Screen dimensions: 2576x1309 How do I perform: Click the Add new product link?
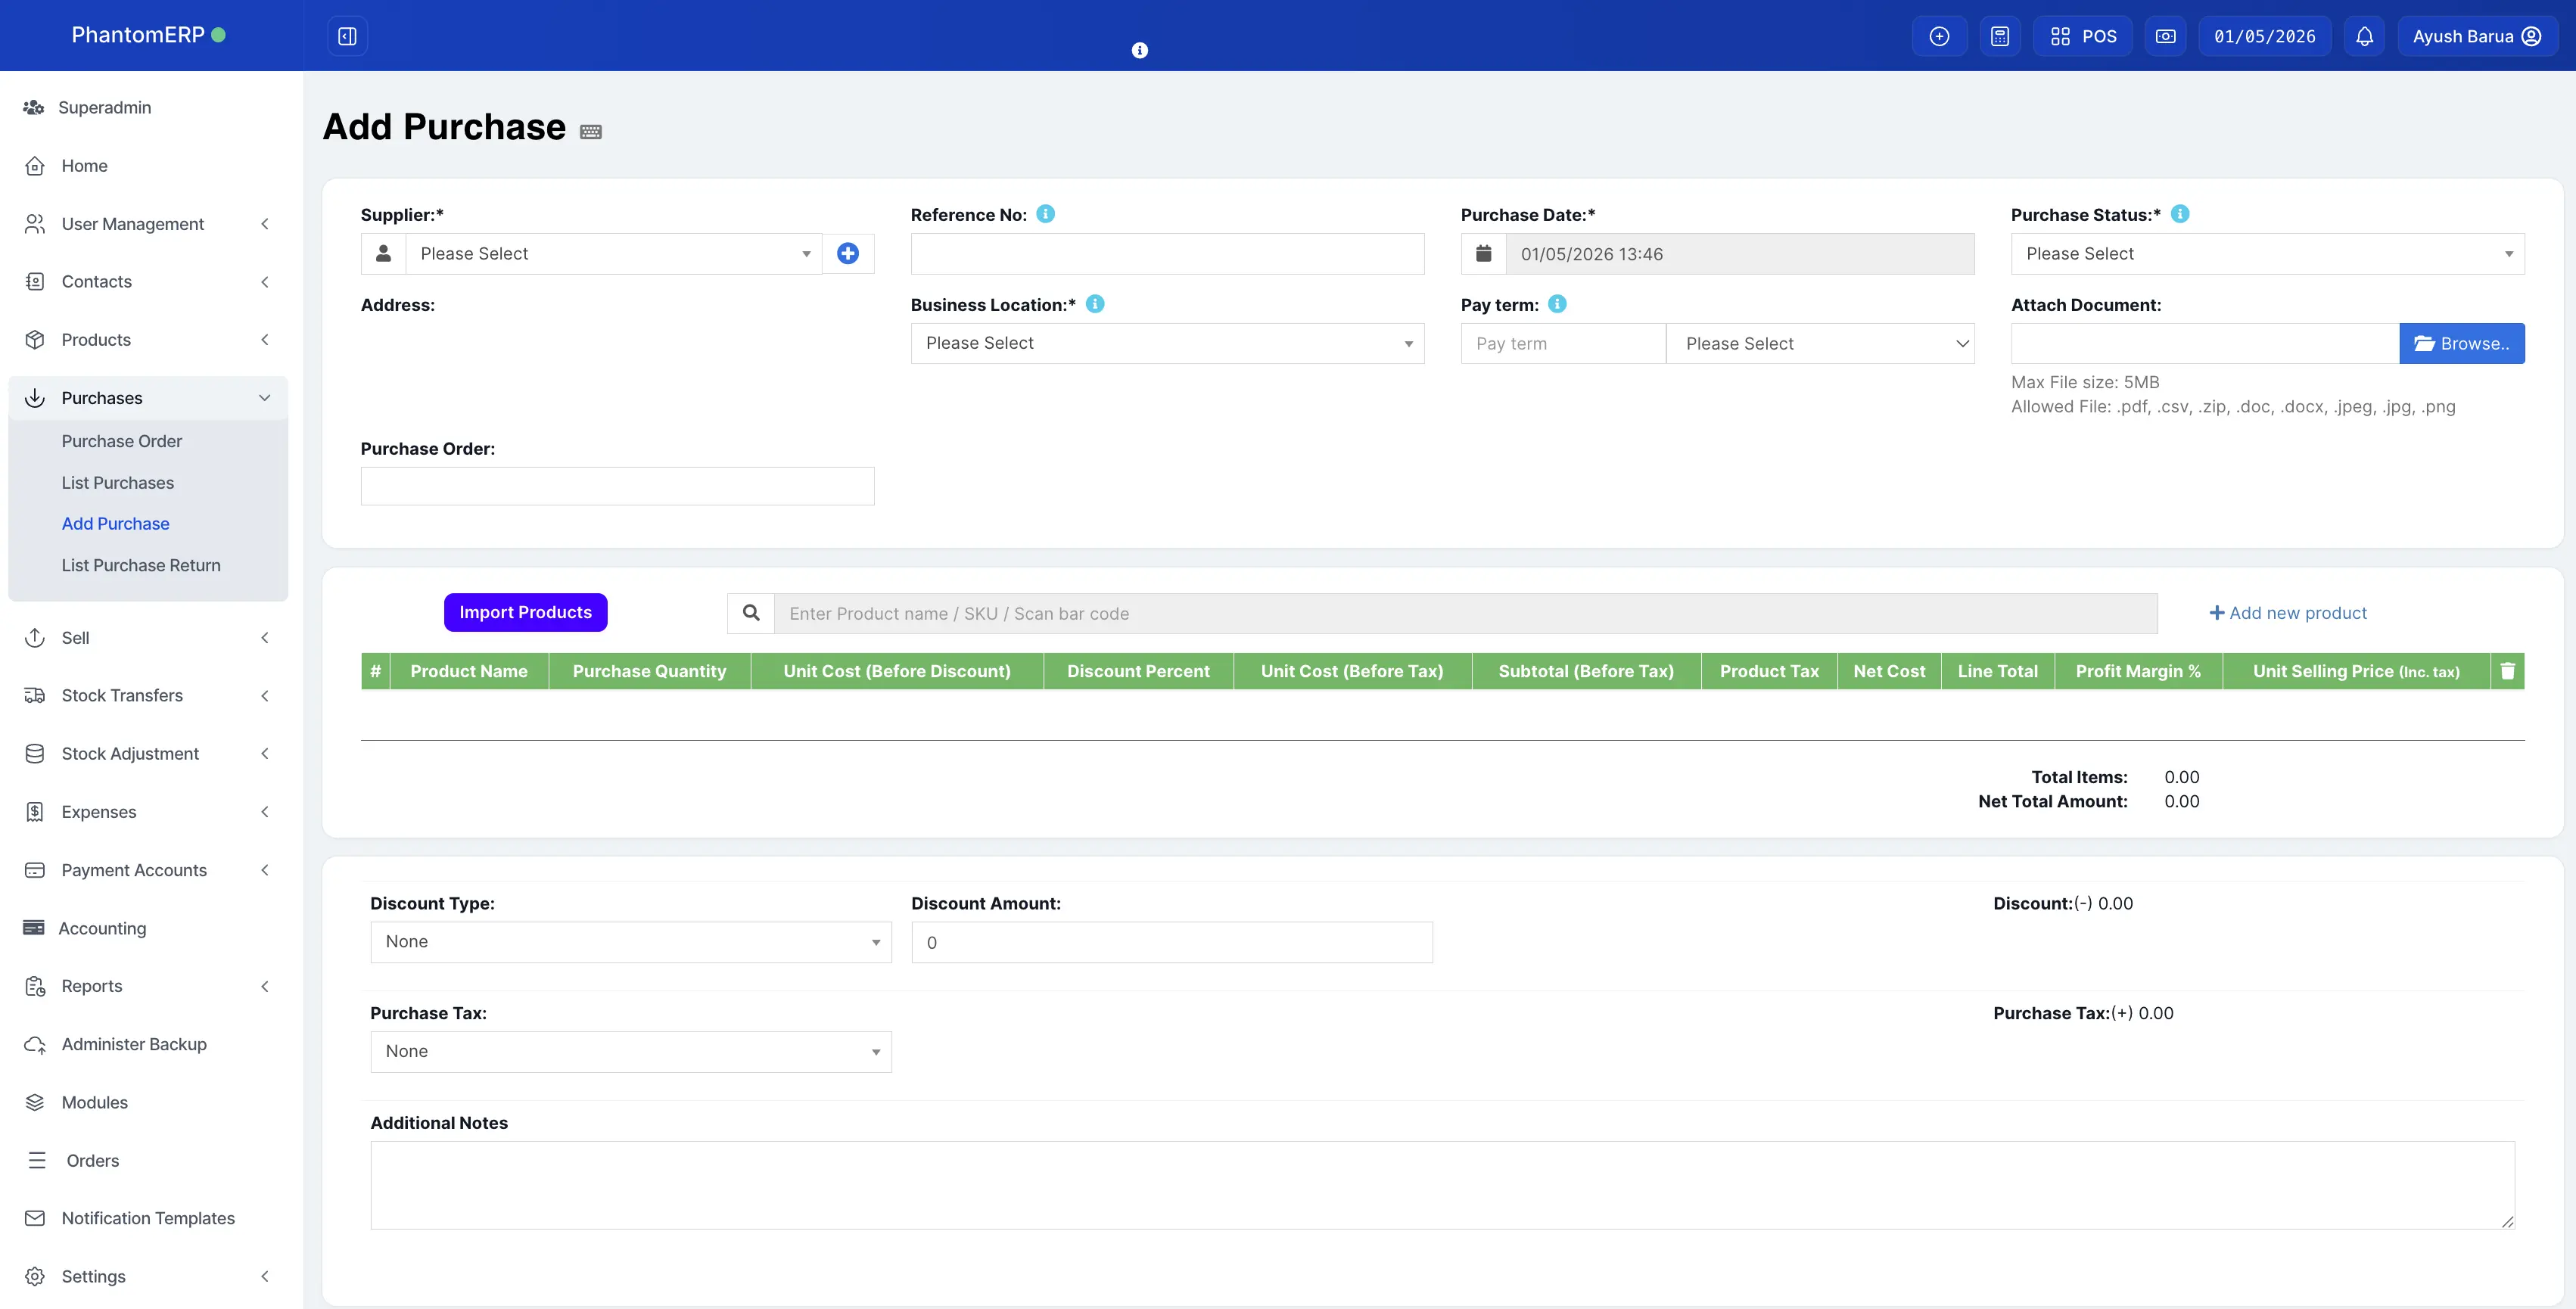click(x=2287, y=613)
